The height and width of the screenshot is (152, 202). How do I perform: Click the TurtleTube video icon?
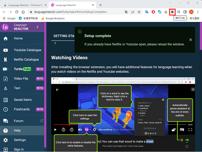(6, 69)
